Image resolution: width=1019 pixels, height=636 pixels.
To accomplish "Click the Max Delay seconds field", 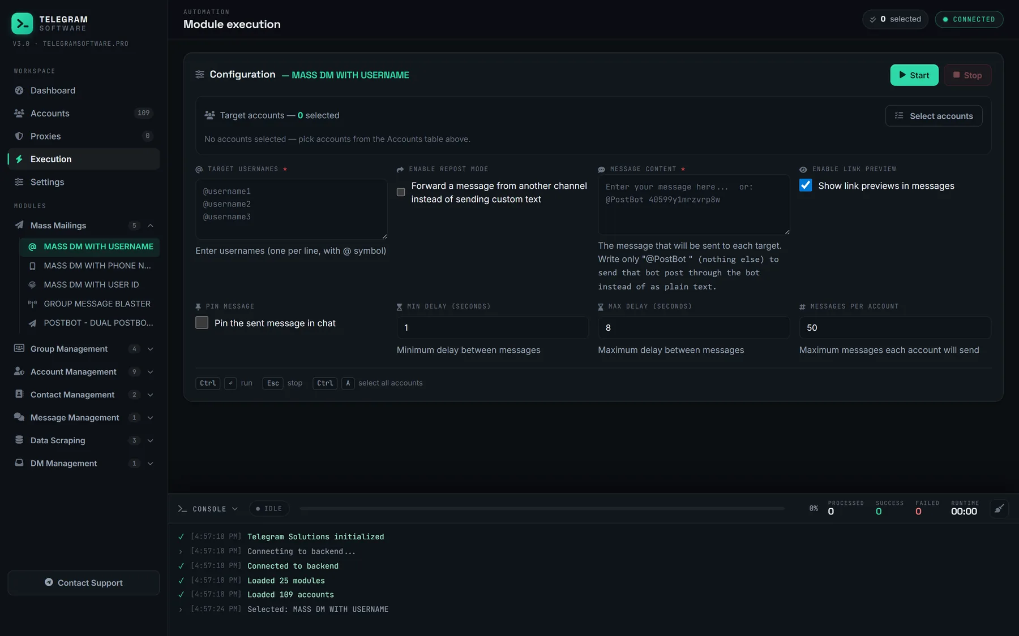I will point(694,327).
